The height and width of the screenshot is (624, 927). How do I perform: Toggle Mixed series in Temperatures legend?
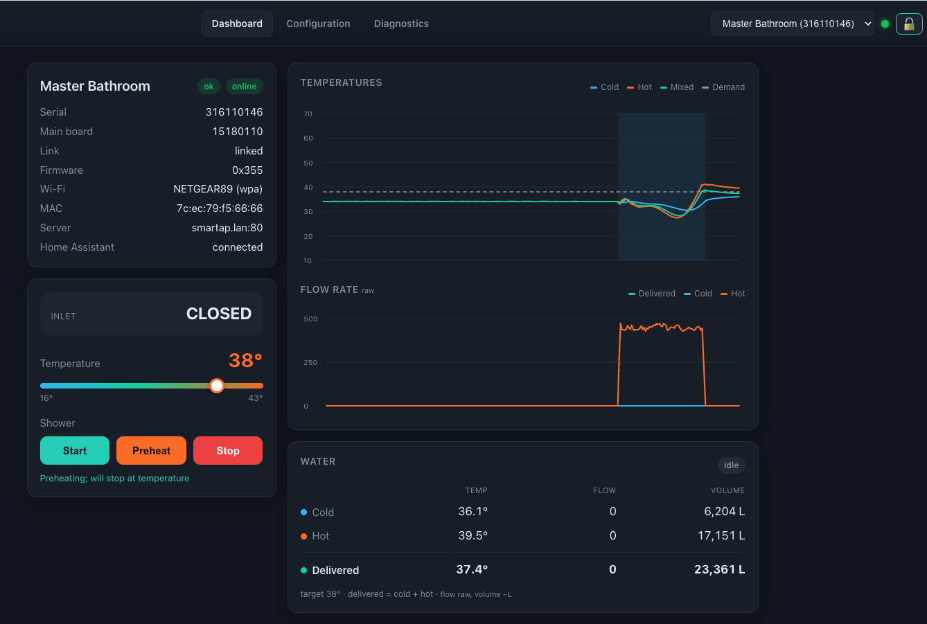(x=677, y=87)
